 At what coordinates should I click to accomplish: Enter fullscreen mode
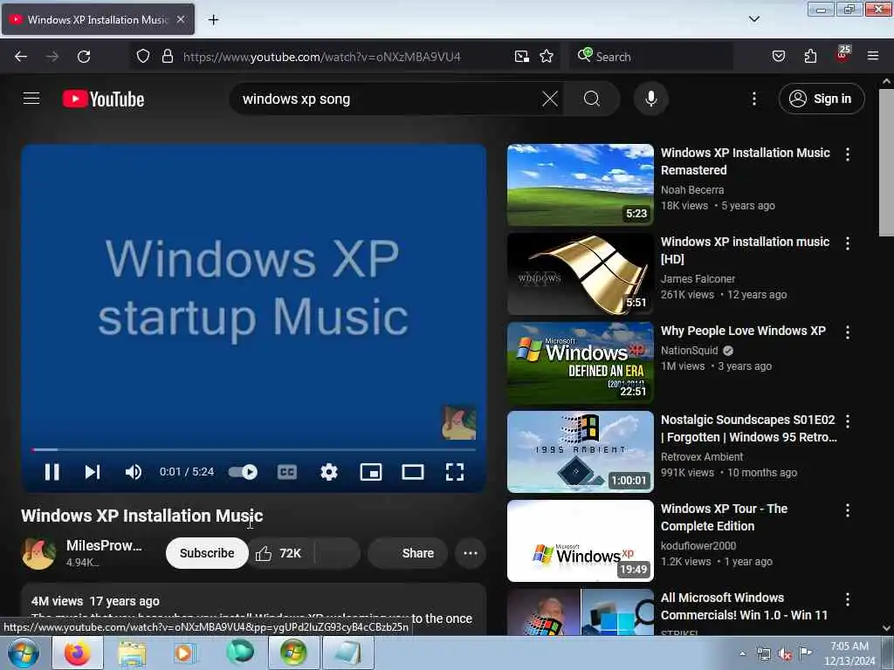pos(454,472)
